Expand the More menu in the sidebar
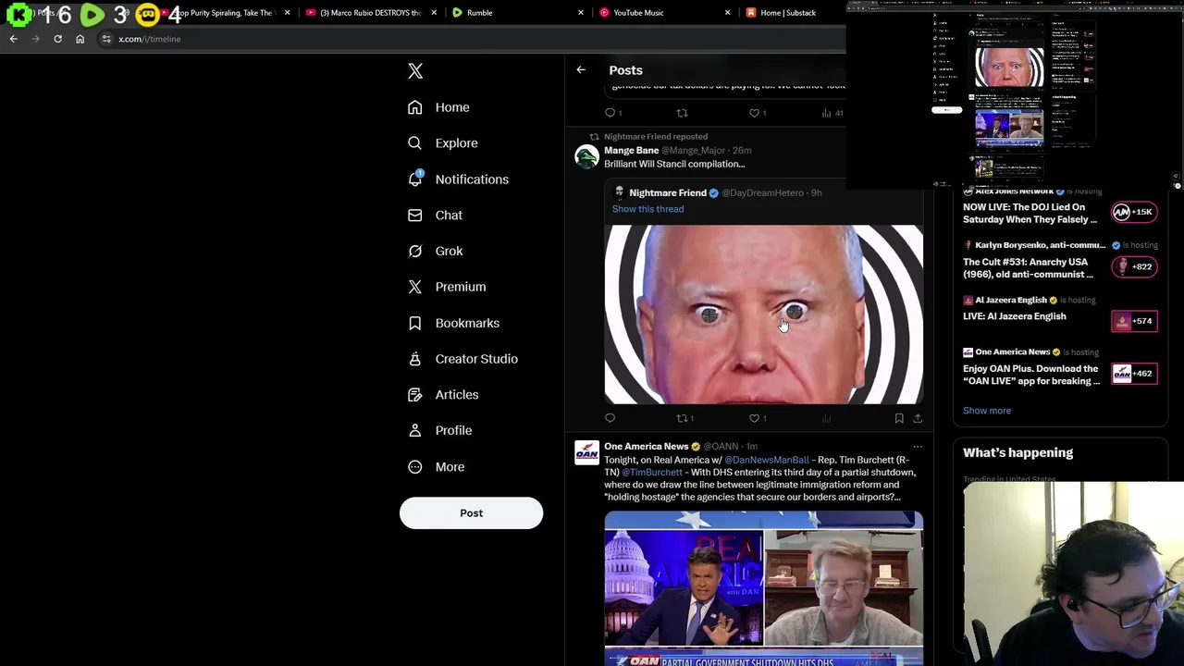 click(437, 467)
